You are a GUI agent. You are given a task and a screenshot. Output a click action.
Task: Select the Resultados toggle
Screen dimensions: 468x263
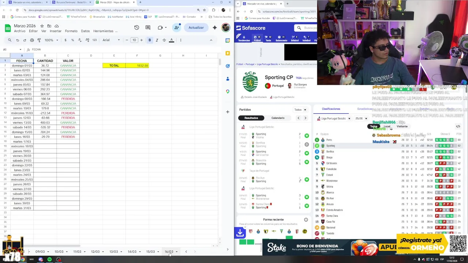point(251,118)
